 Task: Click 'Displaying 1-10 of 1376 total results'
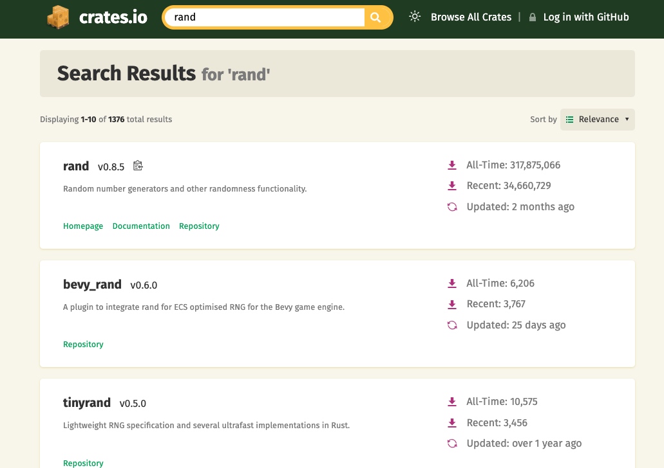[x=106, y=120]
